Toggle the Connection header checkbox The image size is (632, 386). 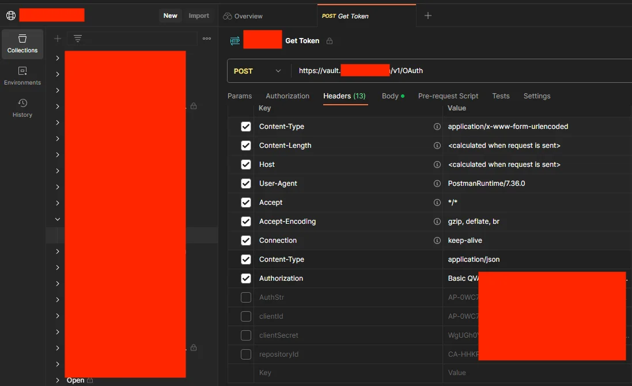pyautogui.click(x=246, y=240)
